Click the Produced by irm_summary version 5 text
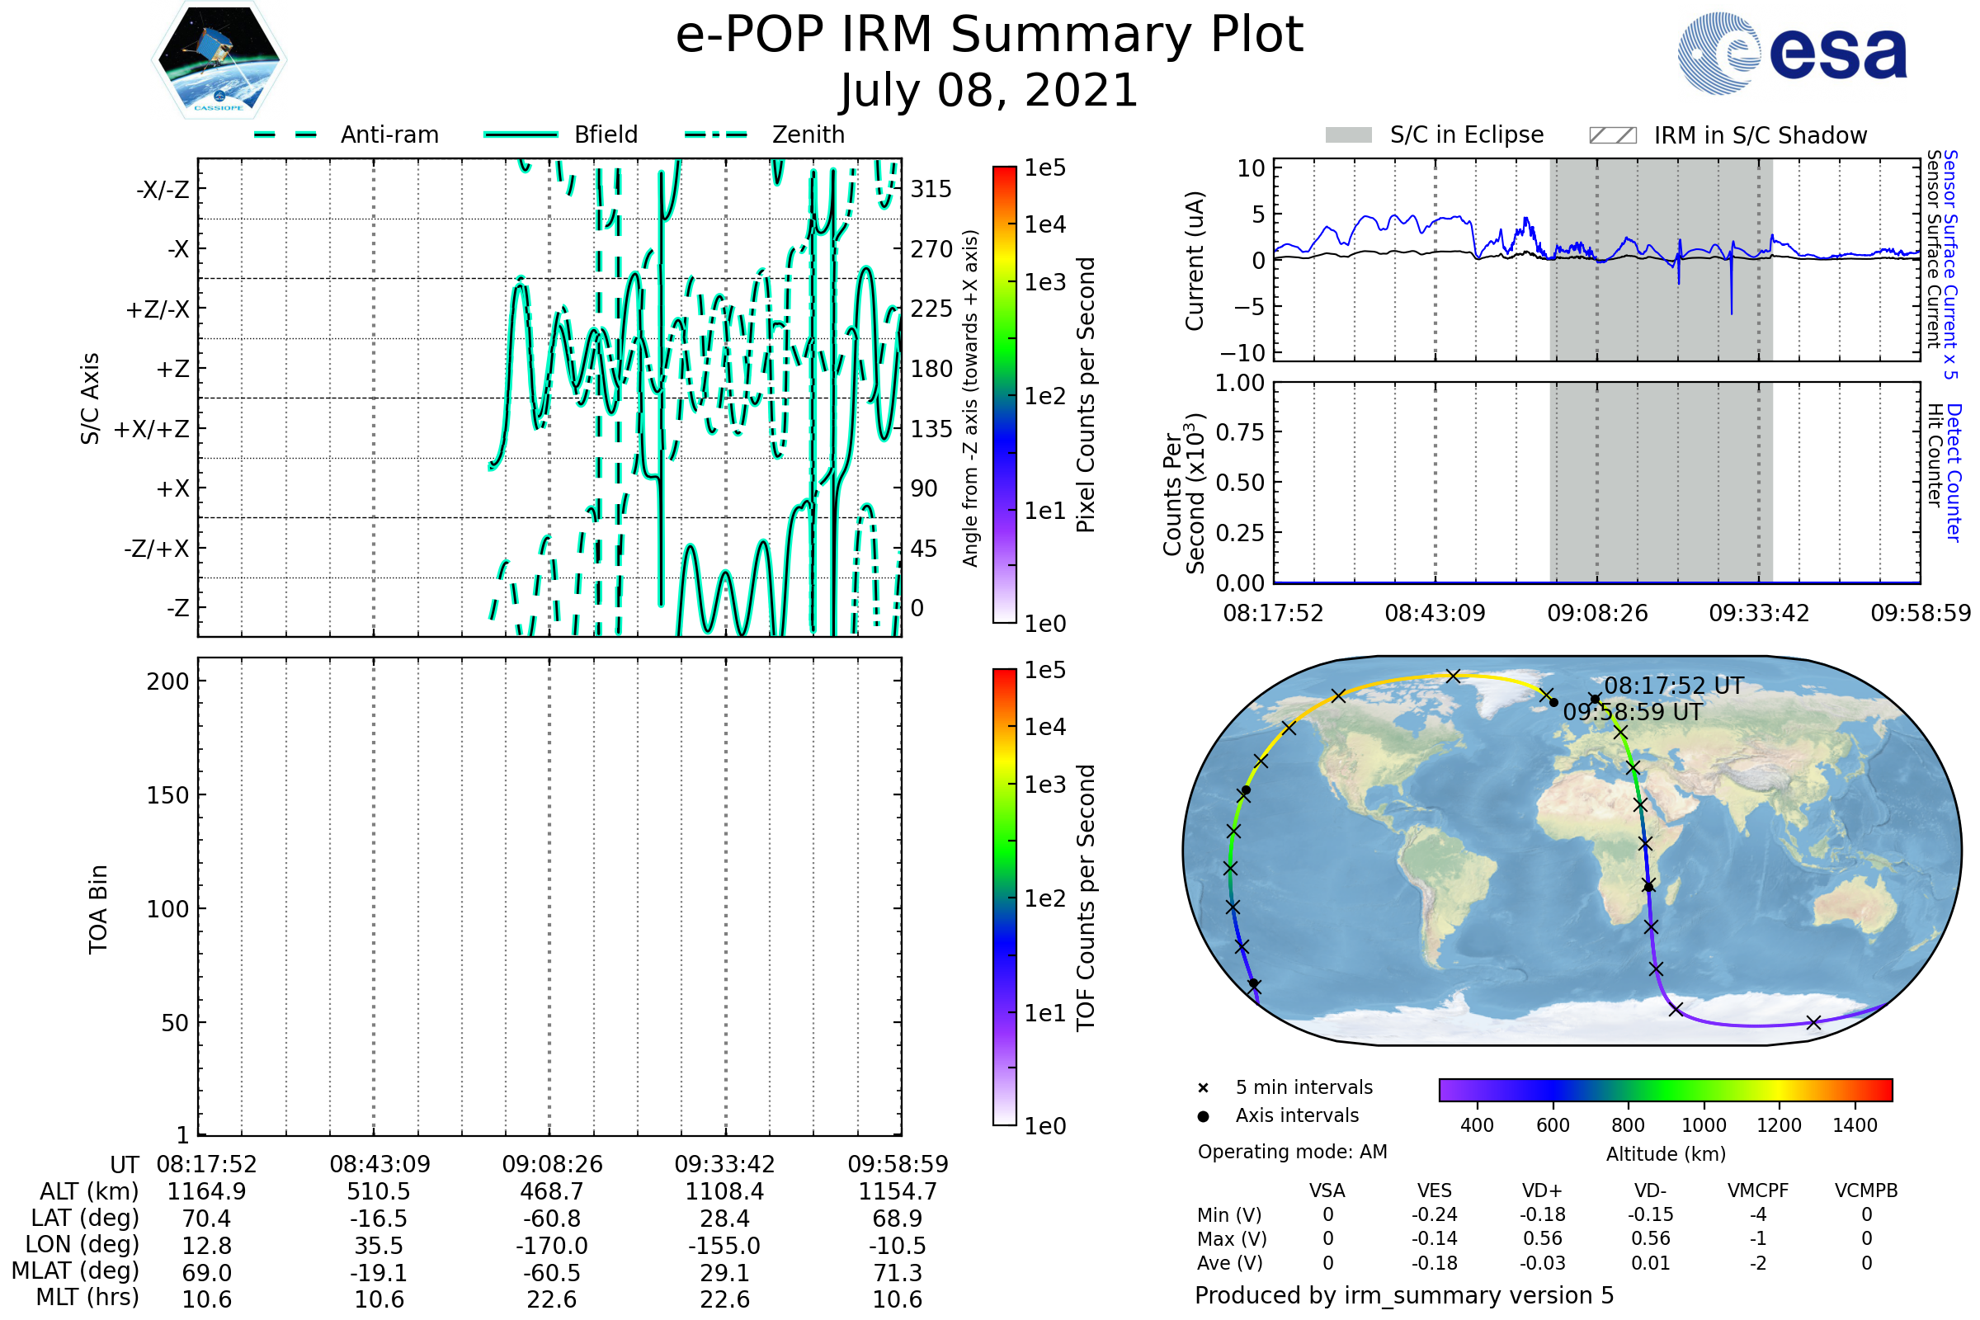Image resolution: width=1980 pixels, height=1320 pixels. point(1404,1295)
